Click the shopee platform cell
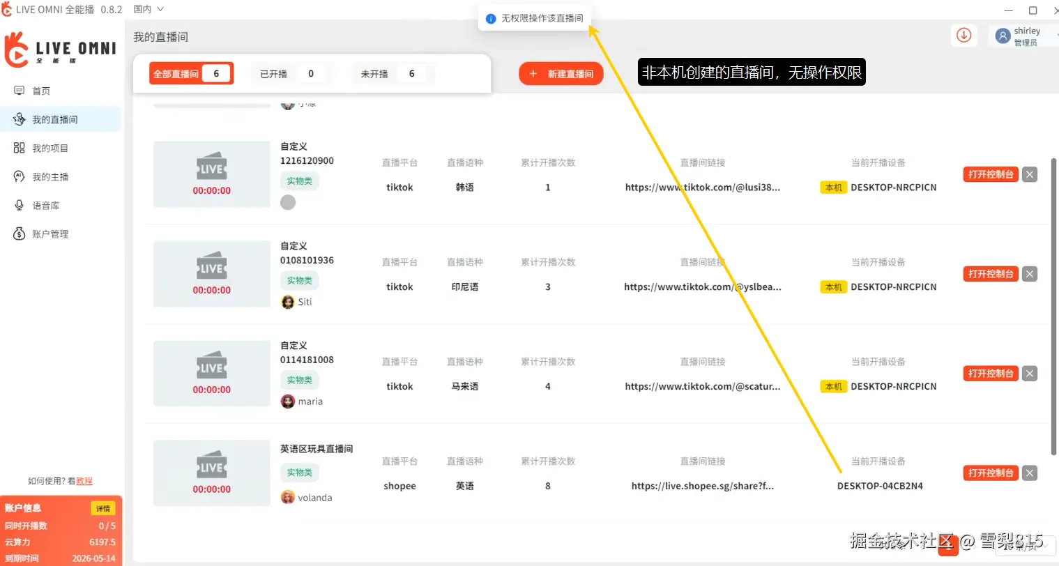The width and height of the screenshot is (1059, 566). 399,487
